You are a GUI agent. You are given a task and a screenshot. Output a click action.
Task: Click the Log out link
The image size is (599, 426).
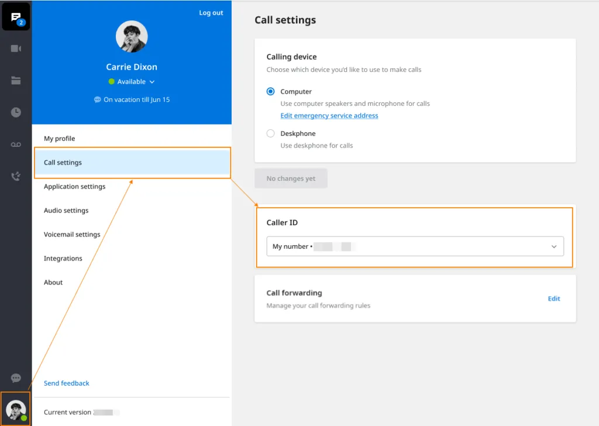click(x=211, y=13)
